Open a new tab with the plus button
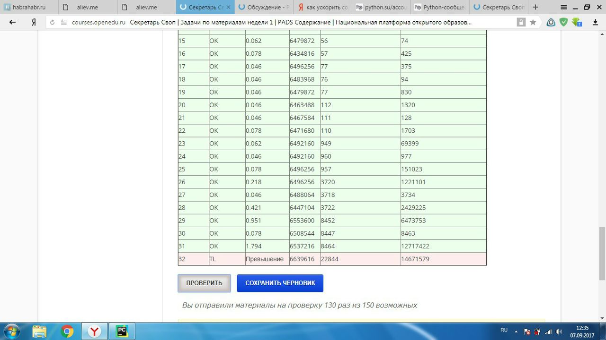Viewport: 606px width, 340px height. click(x=535, y=7)
